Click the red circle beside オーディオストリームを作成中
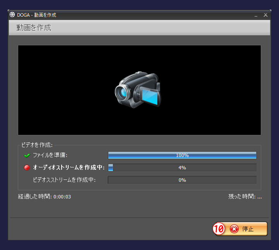279x250 pixels. (27, 168)
